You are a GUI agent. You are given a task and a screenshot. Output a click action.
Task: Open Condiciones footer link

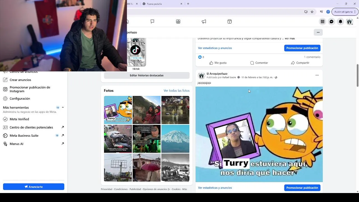tap(121, 189)
